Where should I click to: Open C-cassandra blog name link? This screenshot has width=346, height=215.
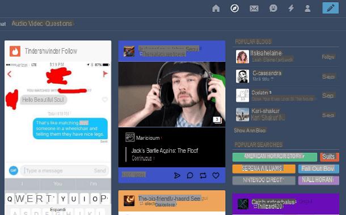pos(267,73)
